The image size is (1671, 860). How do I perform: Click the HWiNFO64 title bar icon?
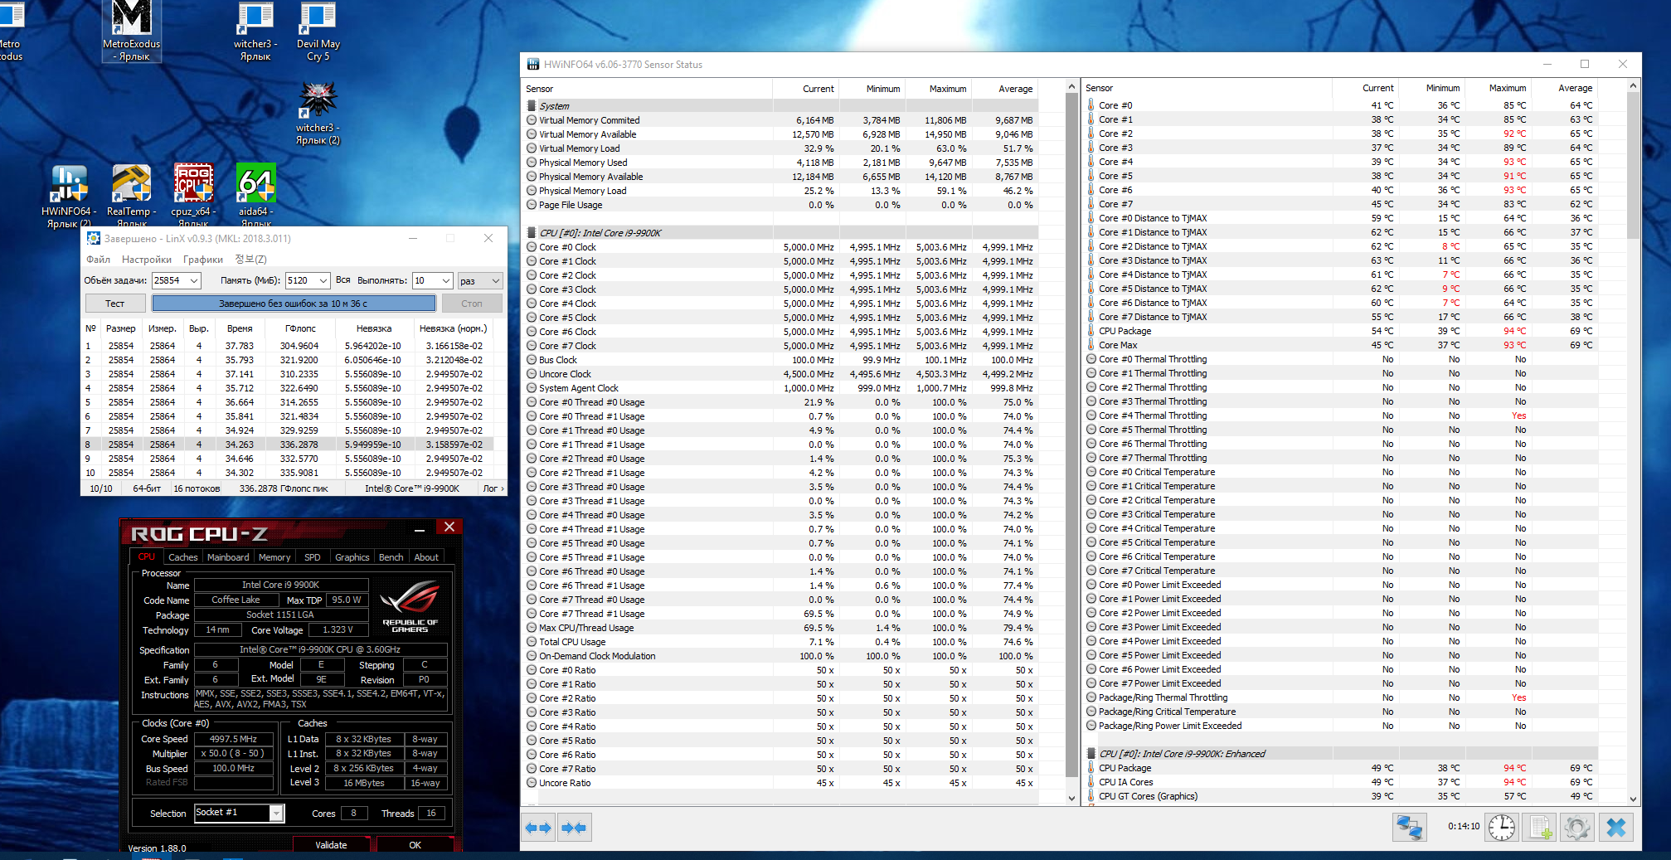coord(533,64)
